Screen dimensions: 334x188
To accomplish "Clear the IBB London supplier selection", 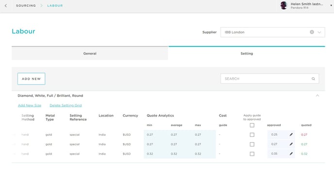I will [x=312, y=32].
